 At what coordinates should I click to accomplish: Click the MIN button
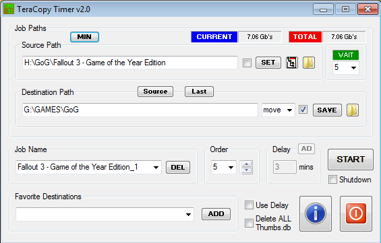(x=84, y=37)
